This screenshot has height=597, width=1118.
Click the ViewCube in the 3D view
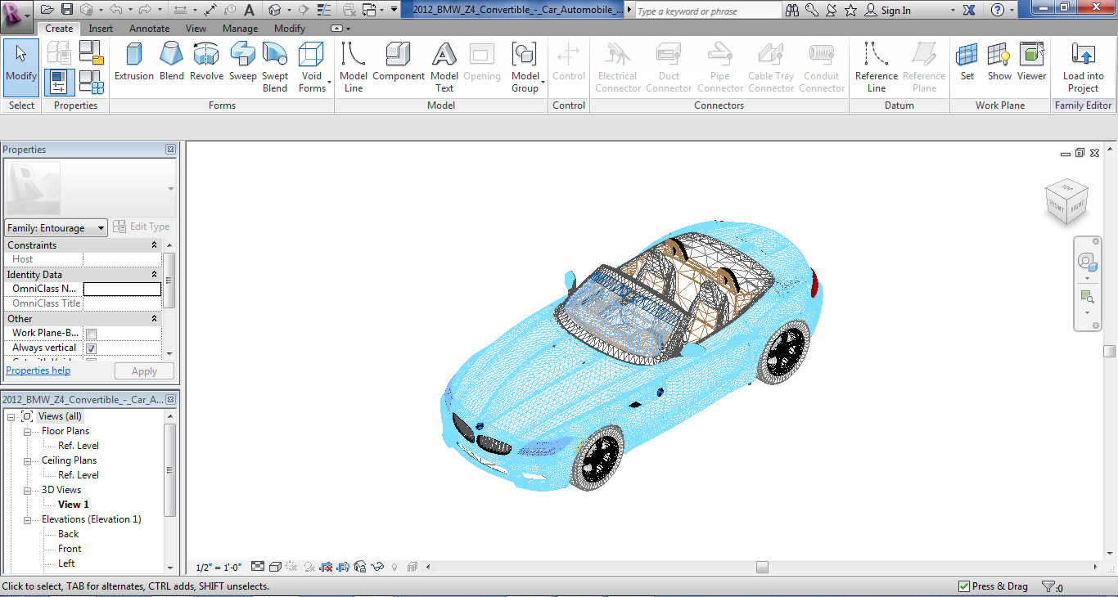point(1066,202)
